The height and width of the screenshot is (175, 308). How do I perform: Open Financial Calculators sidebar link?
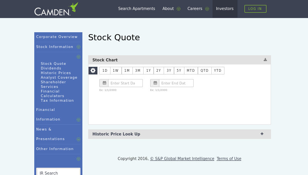[52, 94]
